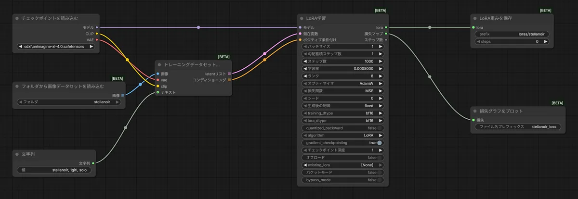Collapse the LoRA重みを保存 node title dot
578x199 pixels.
[475, 18]
